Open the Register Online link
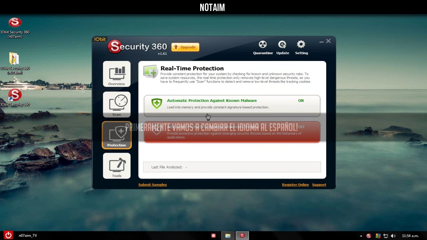Screen dimensions: 427x240 point(295,185)
